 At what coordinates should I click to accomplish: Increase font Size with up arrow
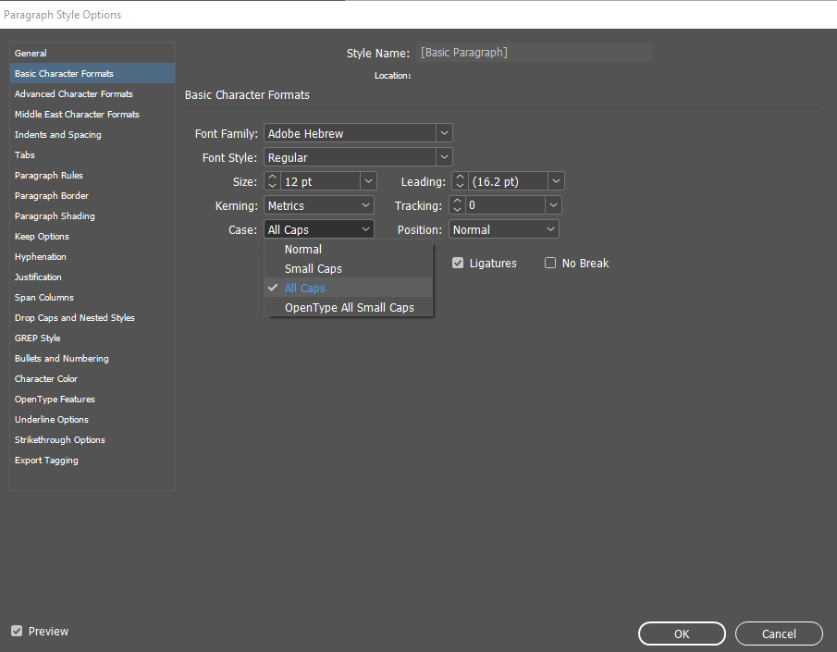272,177
